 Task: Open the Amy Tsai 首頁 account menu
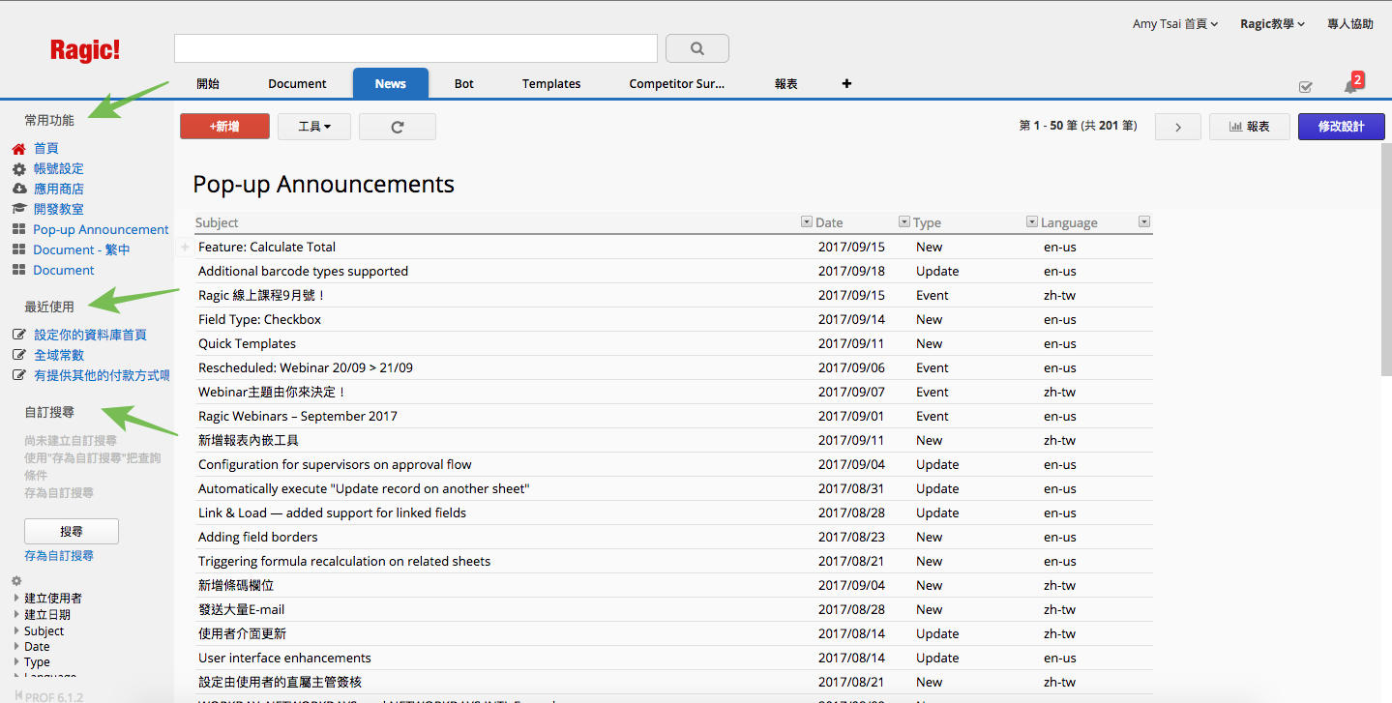tap(1175, 24)
